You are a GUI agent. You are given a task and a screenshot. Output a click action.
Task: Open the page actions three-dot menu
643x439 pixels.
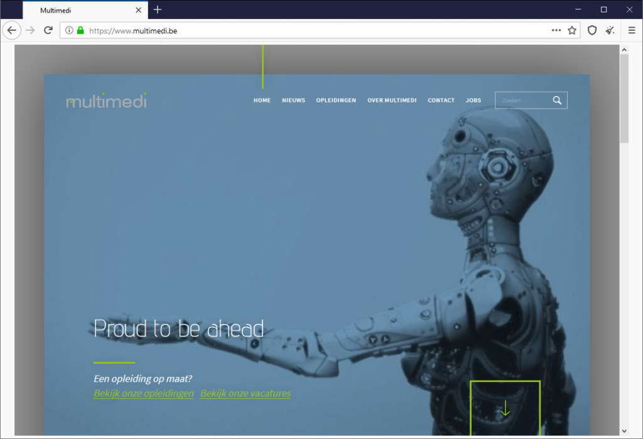tap(556, 30)
